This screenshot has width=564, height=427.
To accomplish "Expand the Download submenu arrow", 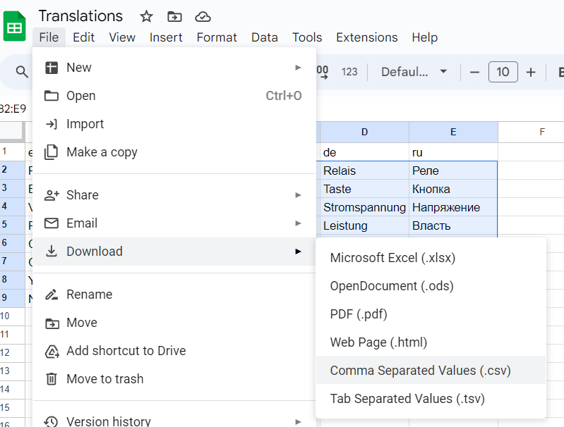I will pos(298,252).
